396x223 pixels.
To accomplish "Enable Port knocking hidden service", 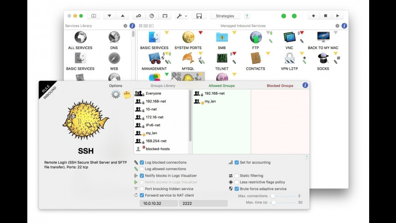I will tap(142, 189).
